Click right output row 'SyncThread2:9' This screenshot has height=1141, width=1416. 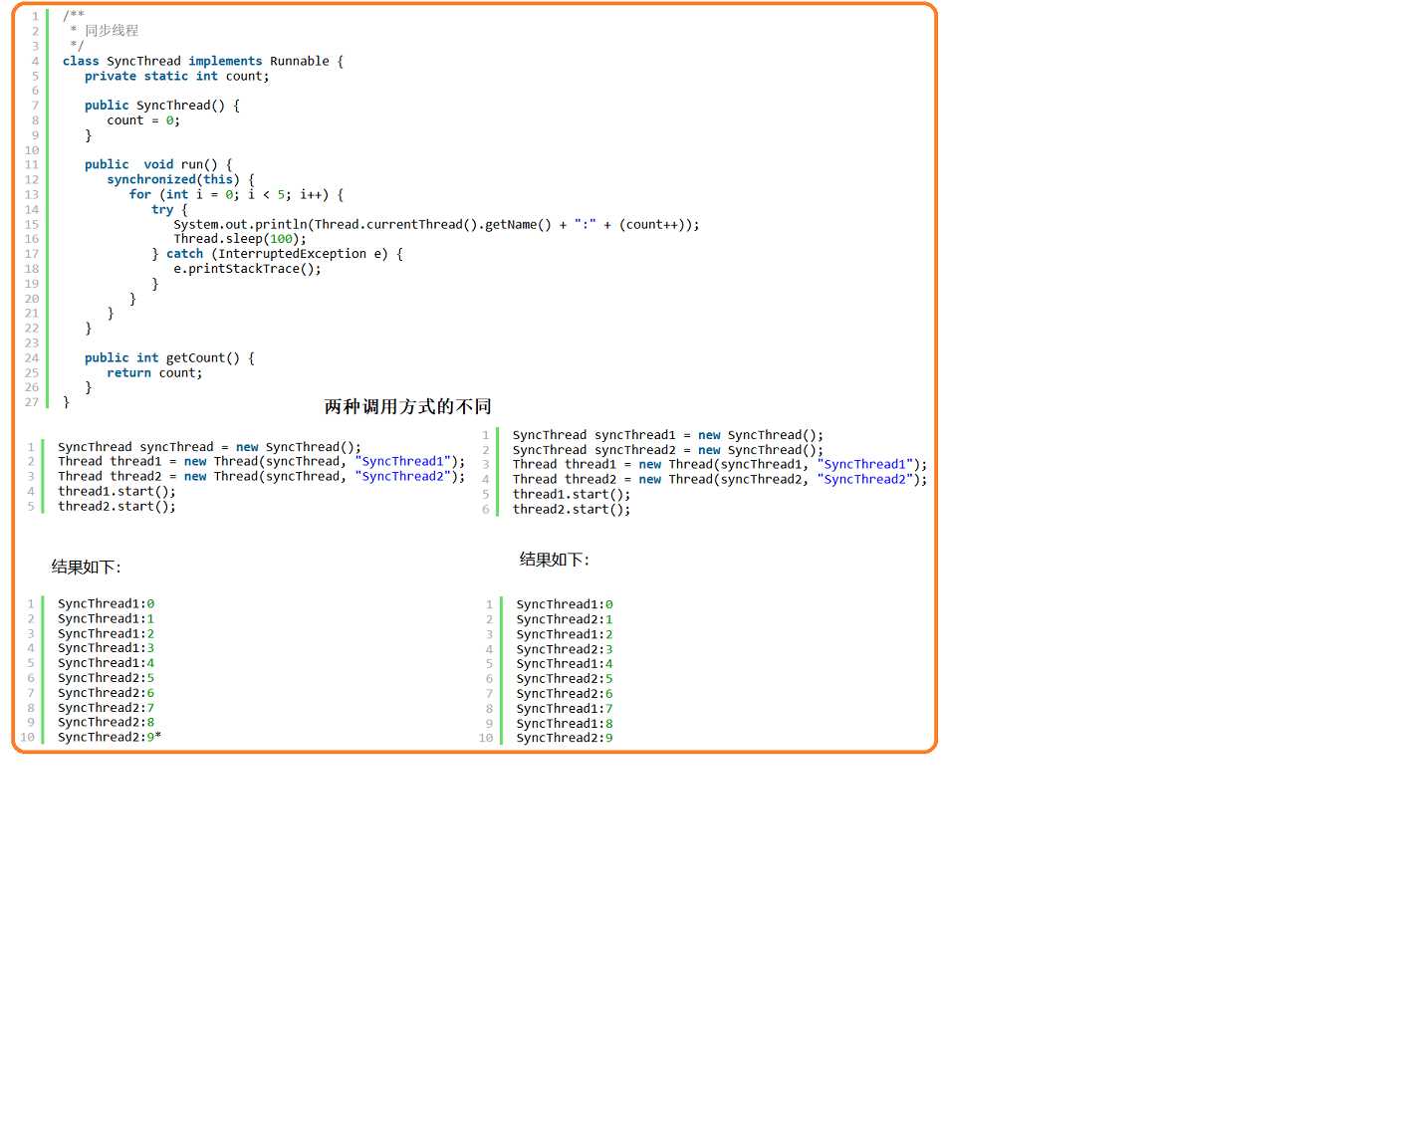pos(565,738)
